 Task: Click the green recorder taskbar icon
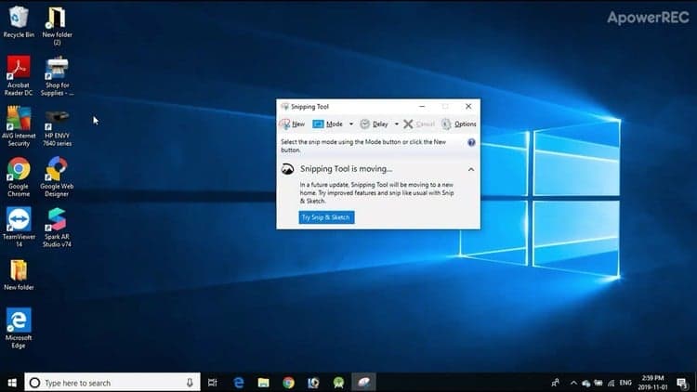coord(338,383)
